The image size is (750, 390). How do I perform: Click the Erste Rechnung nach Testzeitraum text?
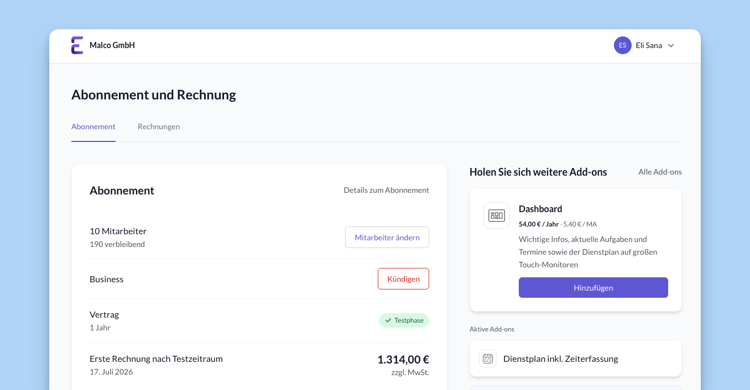[156, 359]
